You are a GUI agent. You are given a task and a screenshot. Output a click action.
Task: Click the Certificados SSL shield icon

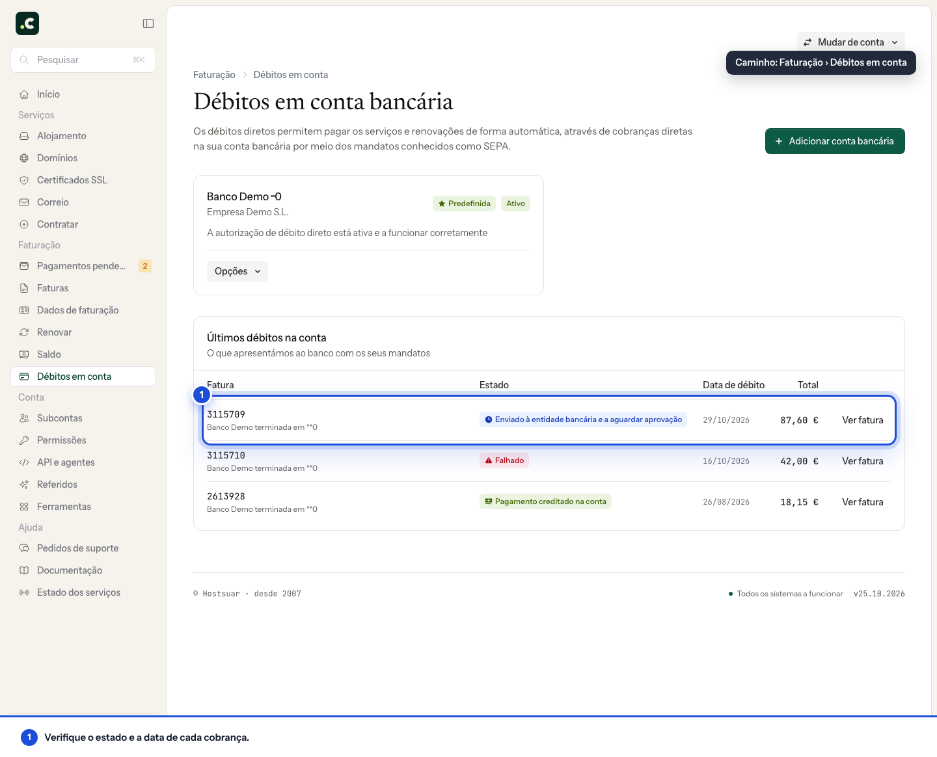point(24,180)
